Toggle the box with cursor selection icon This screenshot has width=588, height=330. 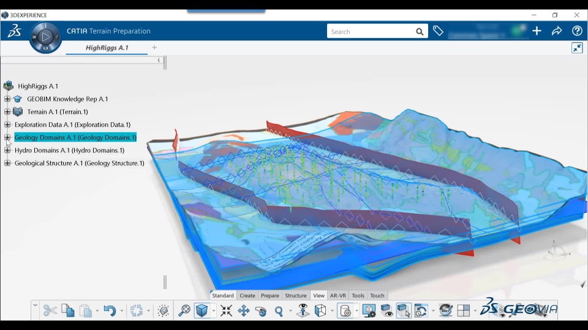(x=404, y=310)
